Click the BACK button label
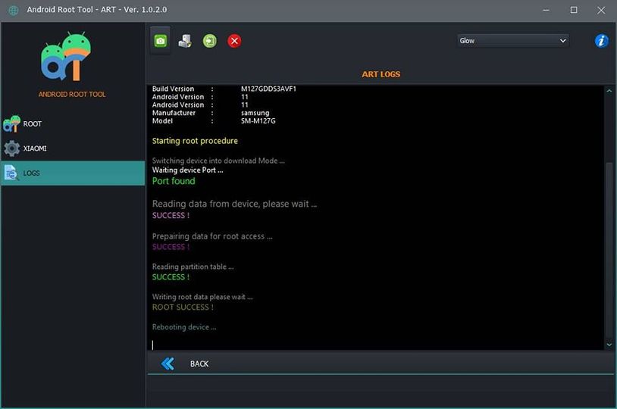Image resolution: width=617 pixels, height=409 pixels. [x=199, y=364]
